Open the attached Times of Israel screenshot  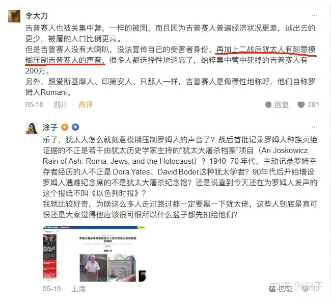[94, 254]
